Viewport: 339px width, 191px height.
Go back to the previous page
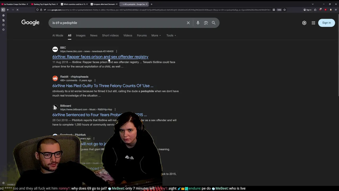click(8, 10)
